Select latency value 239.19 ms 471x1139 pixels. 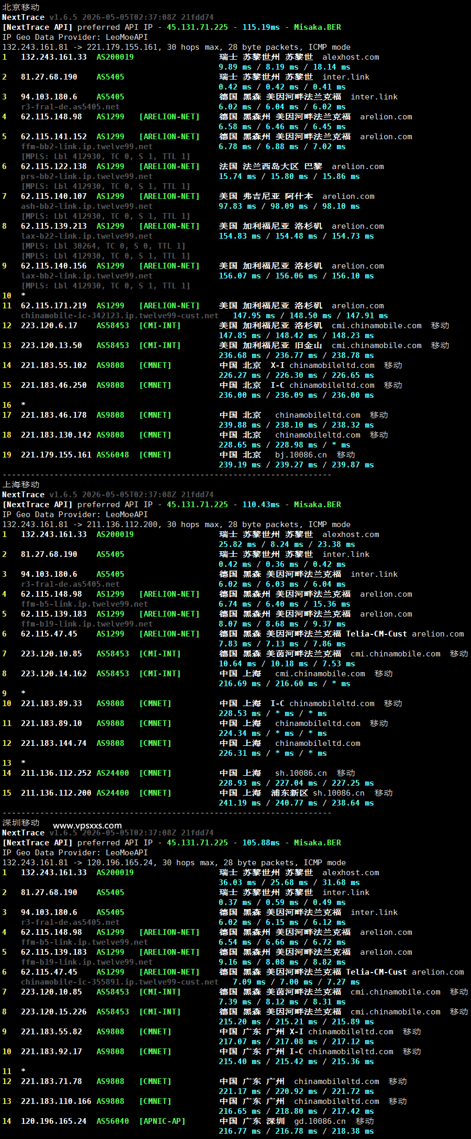240,465
